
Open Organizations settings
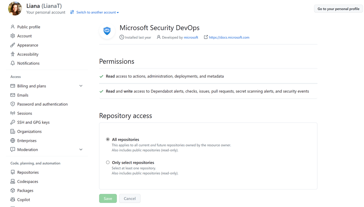point(30,132)
